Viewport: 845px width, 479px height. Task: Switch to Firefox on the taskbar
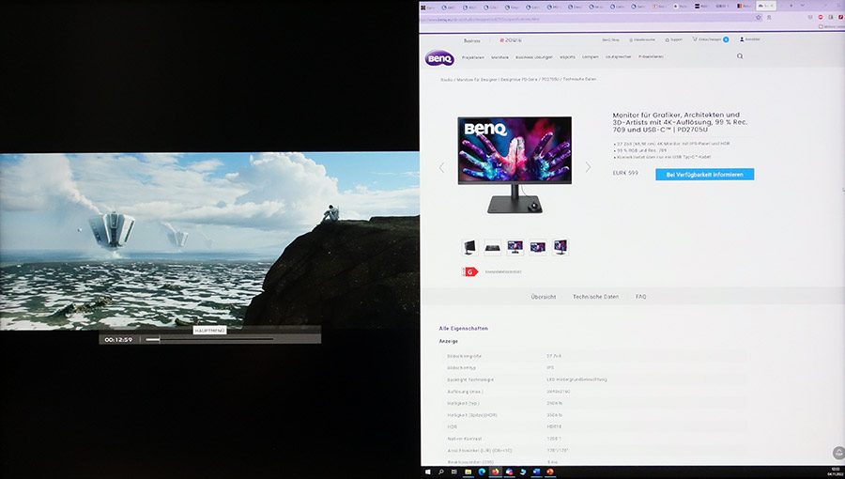tap(495, 472)
